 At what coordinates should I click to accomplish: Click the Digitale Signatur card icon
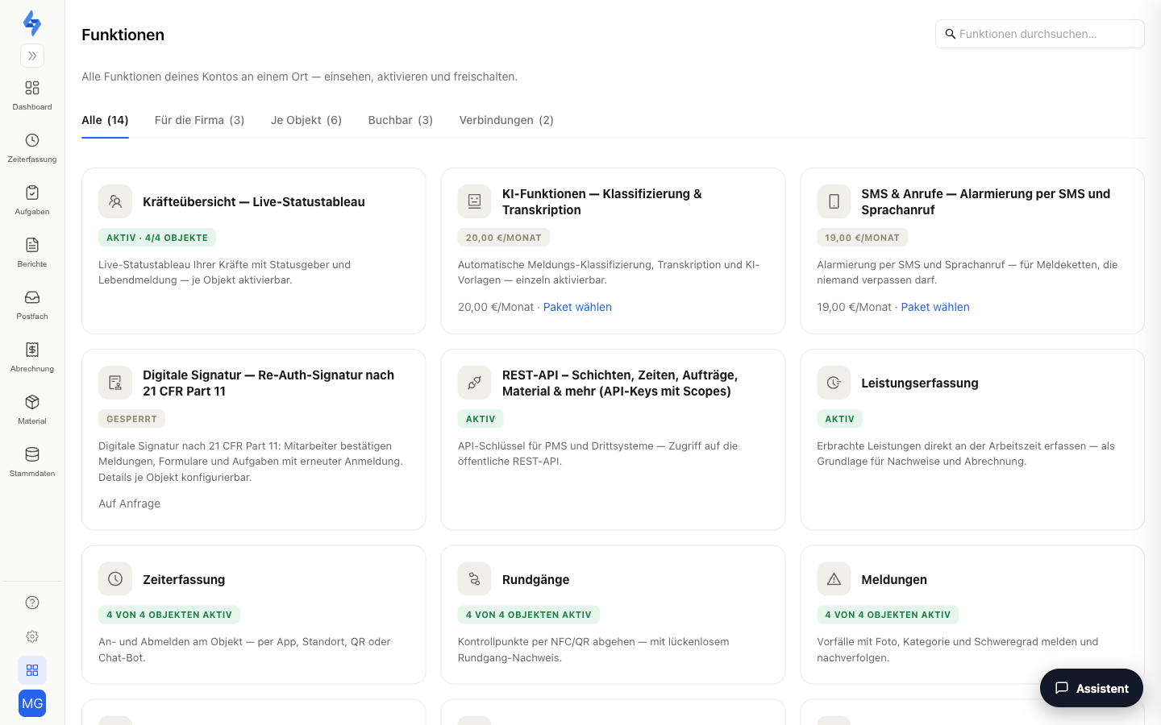[115, 383]
